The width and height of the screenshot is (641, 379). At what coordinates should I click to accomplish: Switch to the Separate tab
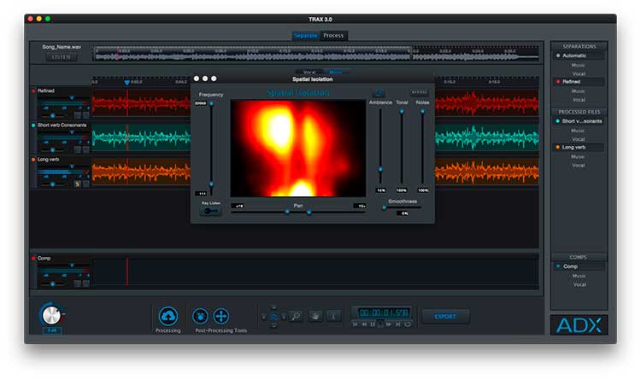(306, 36)
